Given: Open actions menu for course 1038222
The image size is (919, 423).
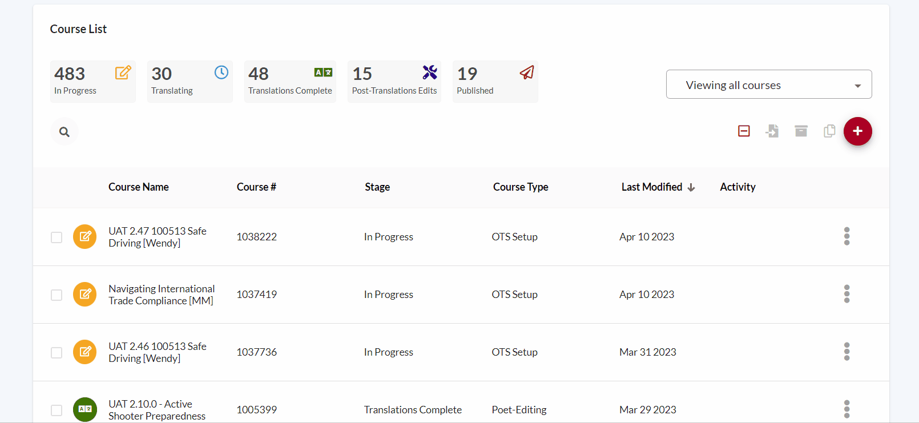Looking at the screenshot, I should coord(847,236).
